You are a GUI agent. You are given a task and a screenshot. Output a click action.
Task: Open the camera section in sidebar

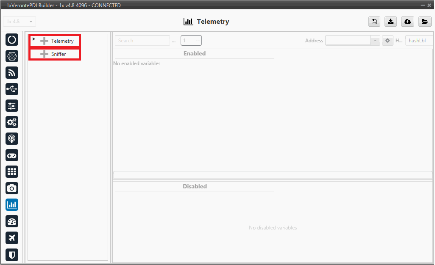(x=12, y=188)
